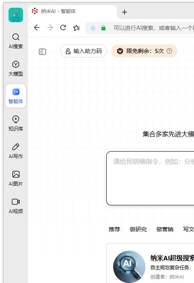Click the 纳米AI favicon on the tab
The image size is (194, 283).
pos(35,11)
